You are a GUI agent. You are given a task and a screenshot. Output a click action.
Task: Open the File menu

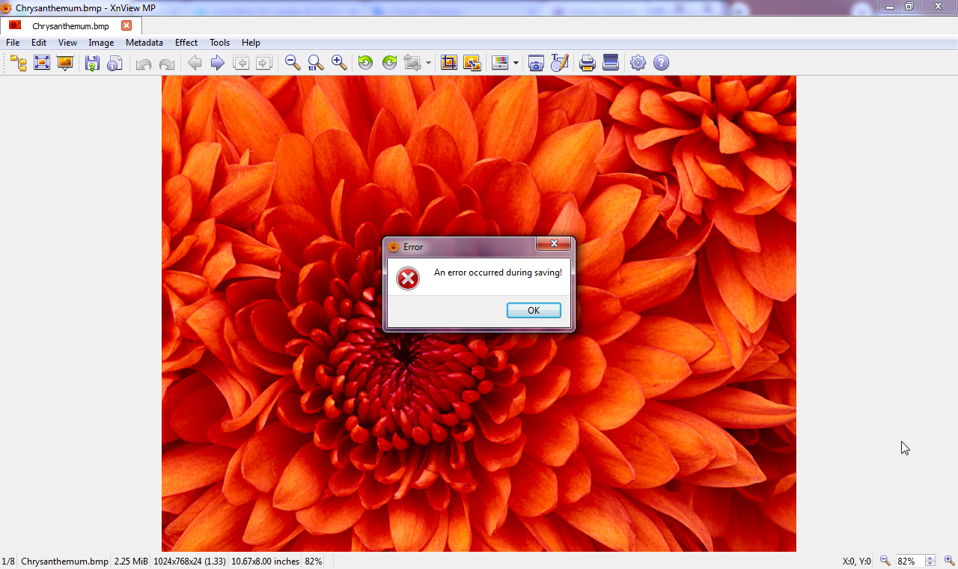[13, 43]
